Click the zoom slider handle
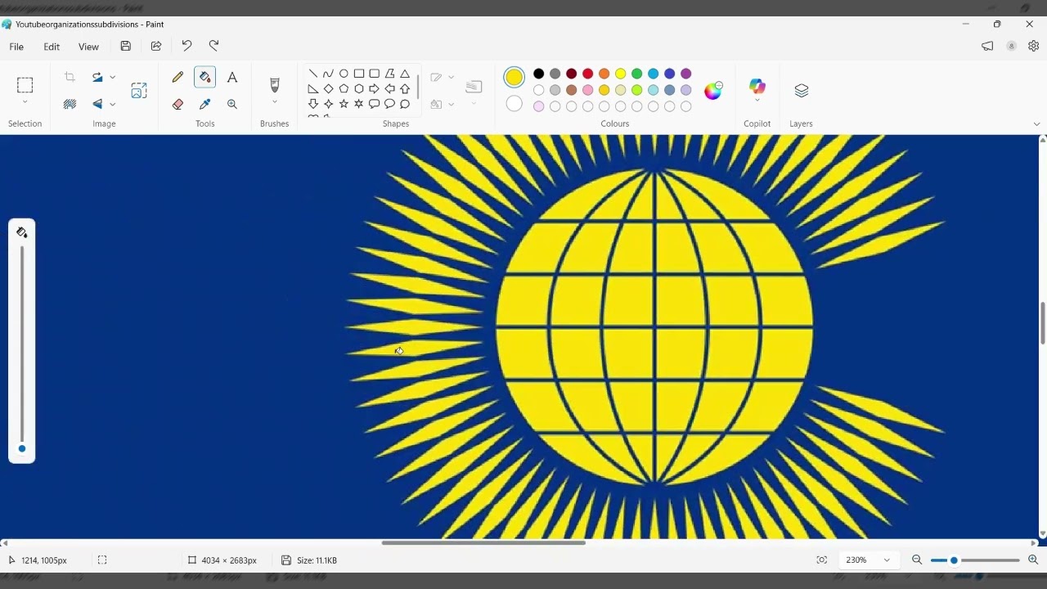 [954, 560]
